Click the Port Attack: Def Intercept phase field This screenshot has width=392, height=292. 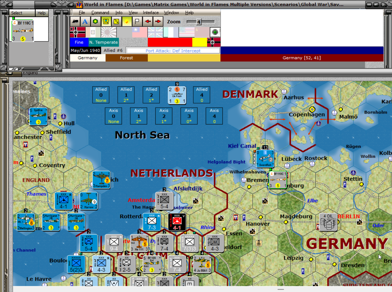pos(173,51)
